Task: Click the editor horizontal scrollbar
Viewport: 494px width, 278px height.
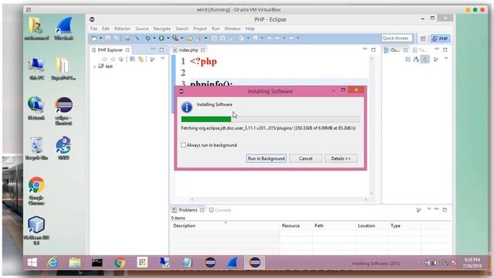Action: 279,199
